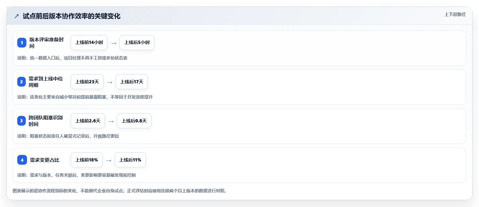Click the 跨团队阻塞识别时间 metric name
This screenshot has width=479, height=207.
point(46,121)
